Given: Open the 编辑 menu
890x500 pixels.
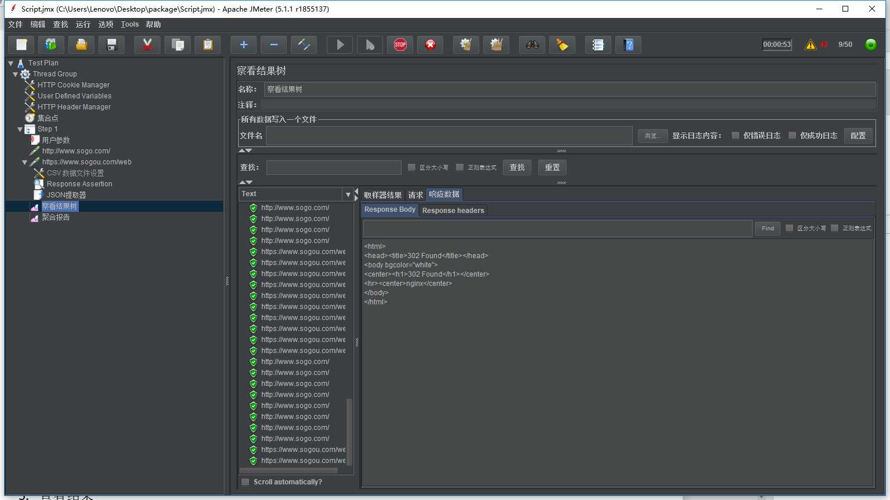Looking at the screenshot, I should [x=38, y=24].
